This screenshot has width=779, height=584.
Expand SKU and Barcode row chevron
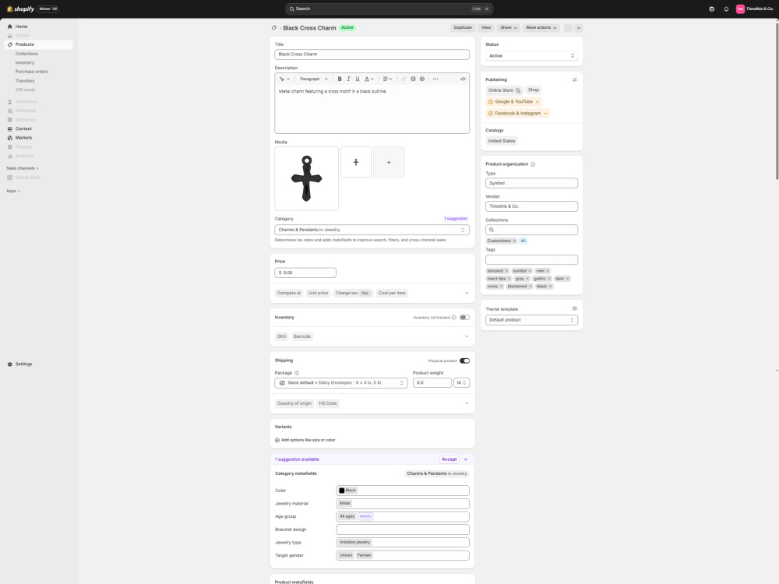pyautogui.click(x=466, y=336)
